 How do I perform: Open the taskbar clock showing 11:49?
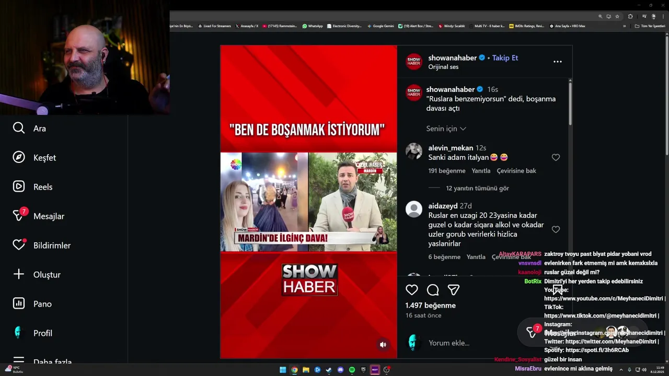(x=657, y=370)
